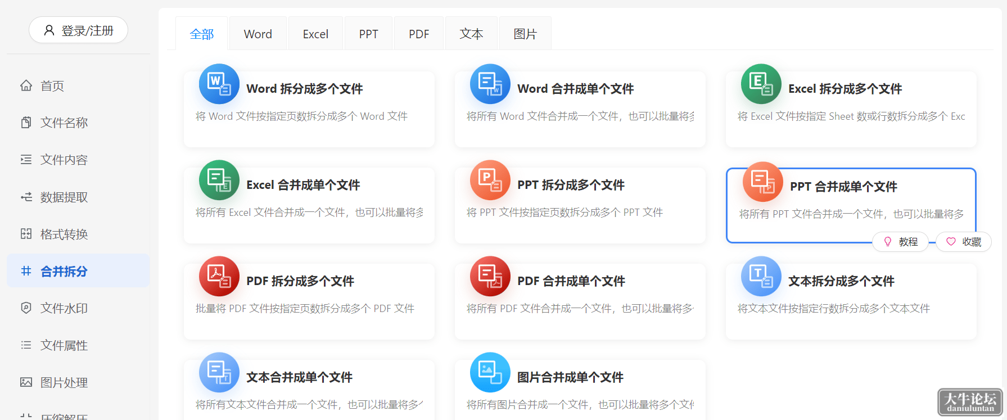Click the orange PPT split icon
The width and height of the screenshot is (1007, 420).
point(490,180)
